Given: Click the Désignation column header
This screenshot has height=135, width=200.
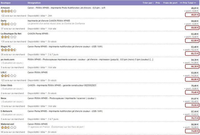Looking at the screenshot, I should coord(34,3).
